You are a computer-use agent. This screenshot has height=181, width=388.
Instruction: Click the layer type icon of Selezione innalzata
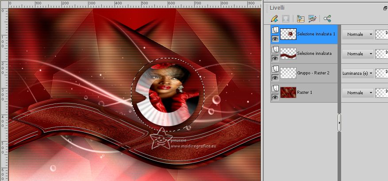(275, 50)
